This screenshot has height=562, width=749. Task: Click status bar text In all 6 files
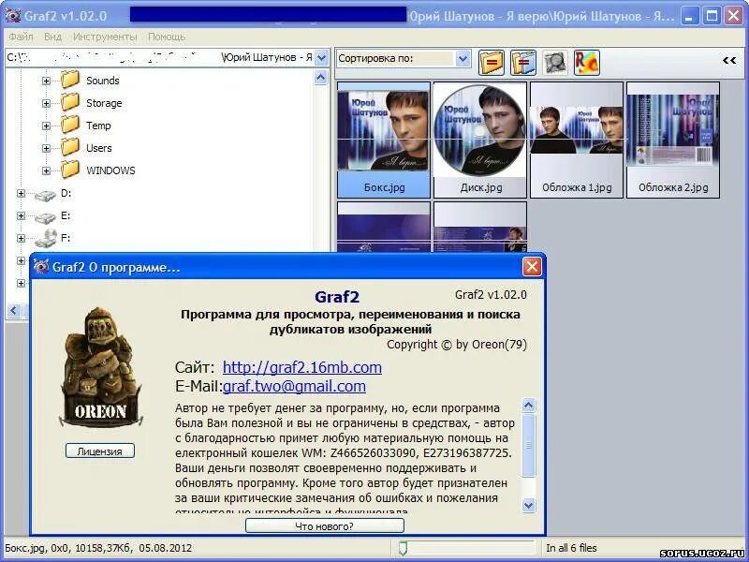point(571,548)
